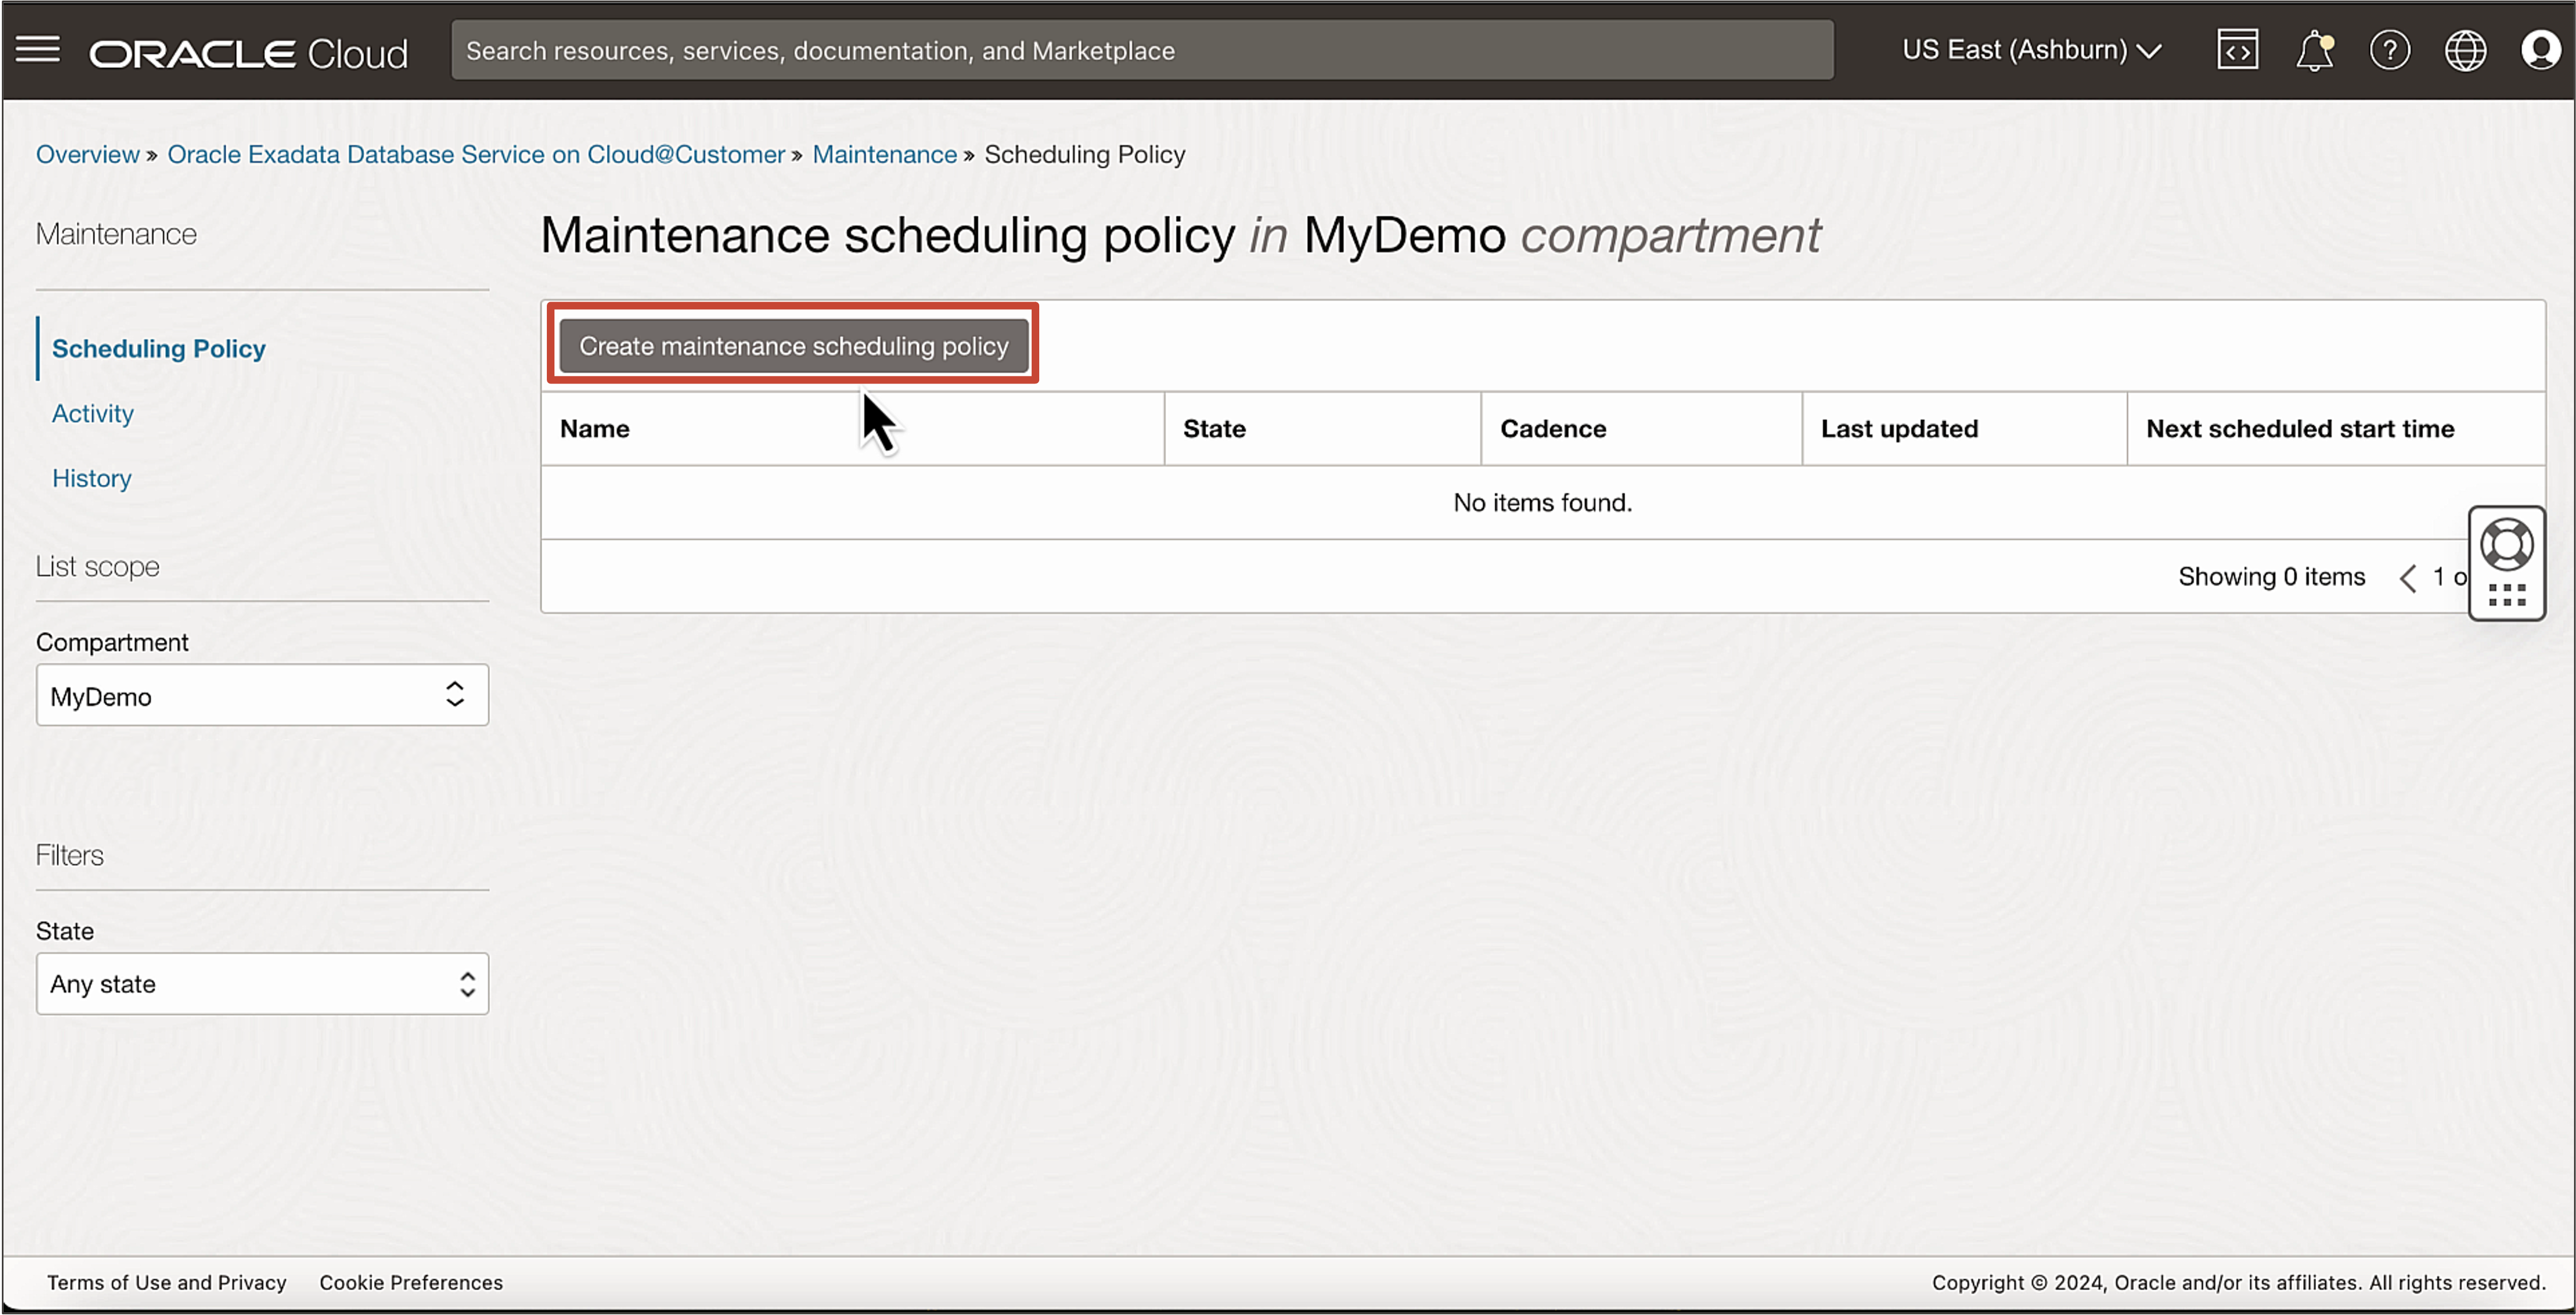This screenshot has height=1315, width=2576.
Task: Open the help question-mark icon
Action: point(2390,49)
